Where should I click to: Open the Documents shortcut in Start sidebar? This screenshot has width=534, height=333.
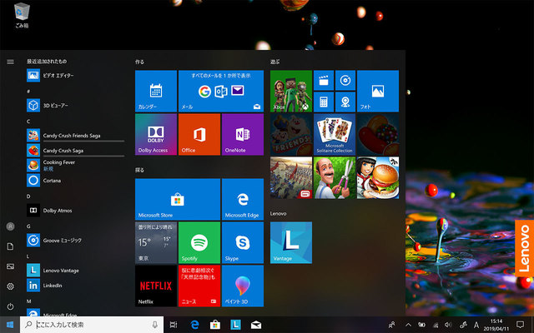[x=10, y=246]
